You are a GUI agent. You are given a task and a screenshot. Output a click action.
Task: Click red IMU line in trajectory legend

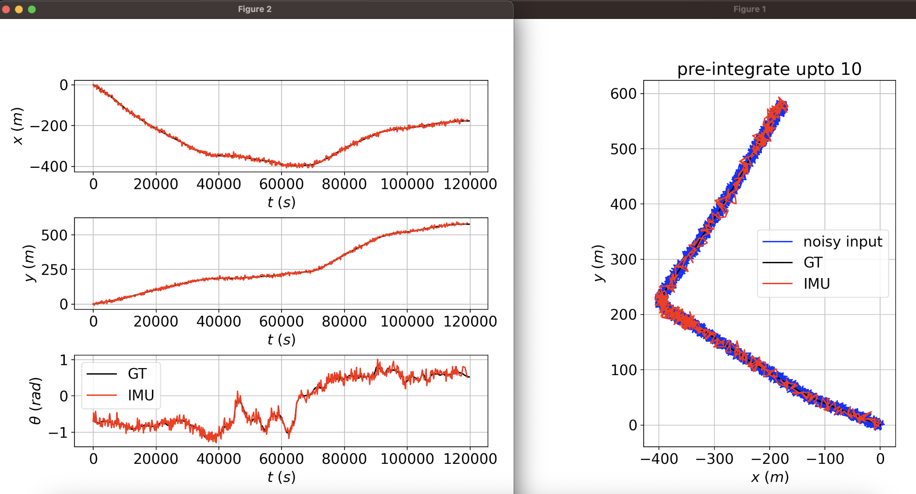point(777,284)
